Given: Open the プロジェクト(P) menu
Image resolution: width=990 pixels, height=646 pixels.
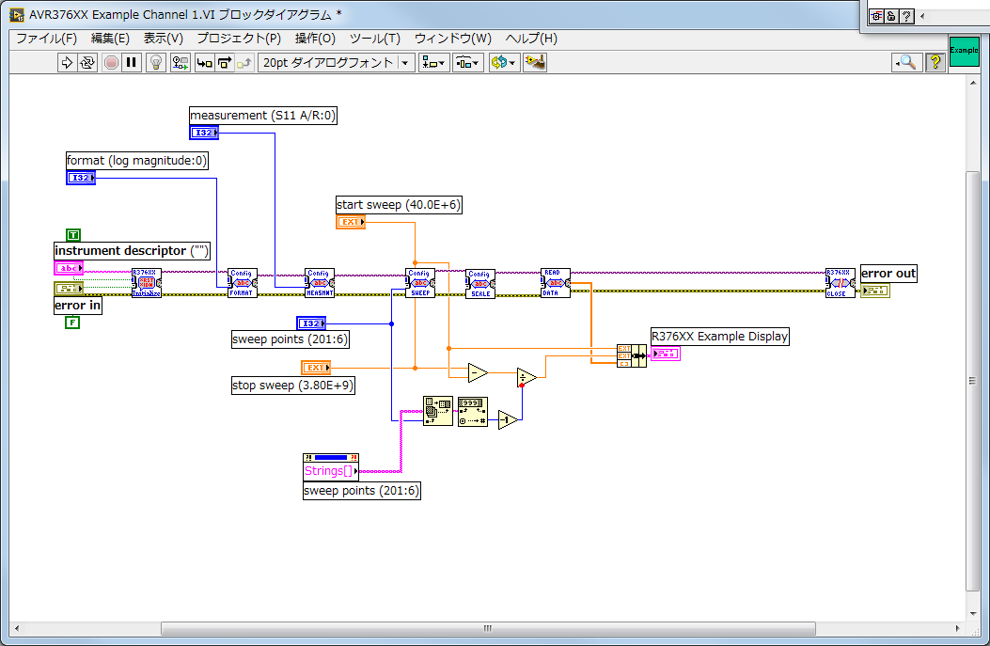Looking at the screenshot, I should (239, 39).
